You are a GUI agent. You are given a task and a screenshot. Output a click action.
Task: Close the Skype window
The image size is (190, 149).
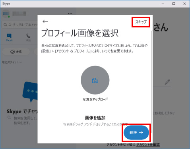pyautogui.click(x=185, y=4)
